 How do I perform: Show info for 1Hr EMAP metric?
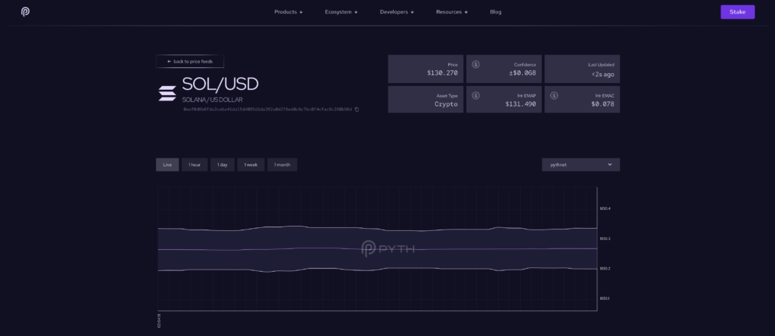(475, 95)
